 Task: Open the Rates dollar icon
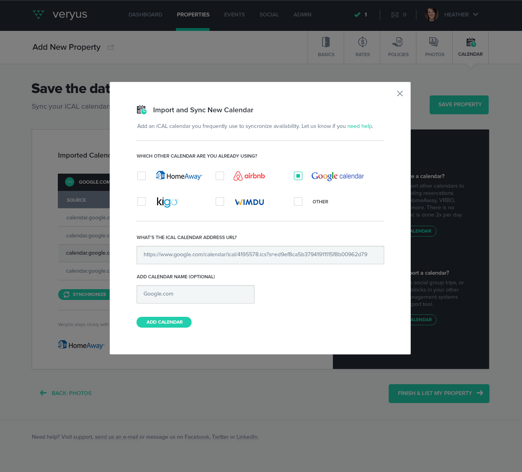363,42
